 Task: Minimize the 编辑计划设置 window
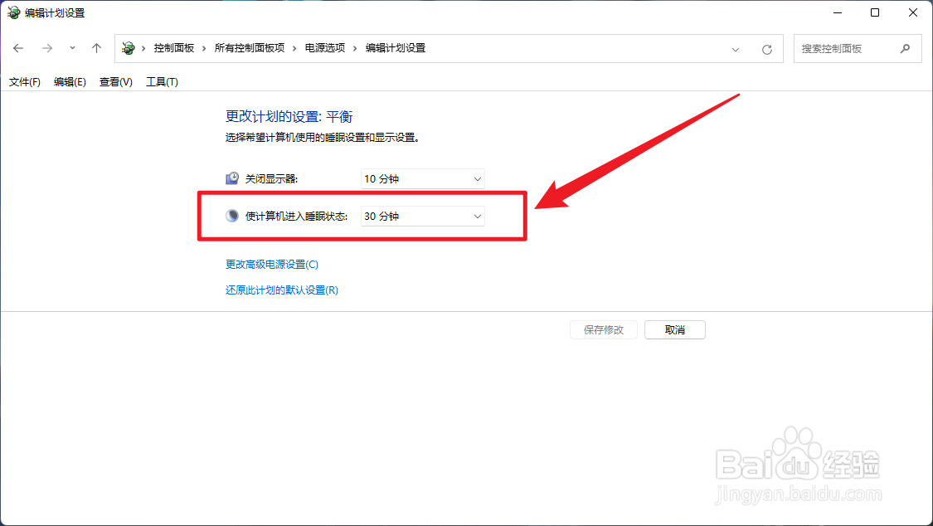point(837,12)
